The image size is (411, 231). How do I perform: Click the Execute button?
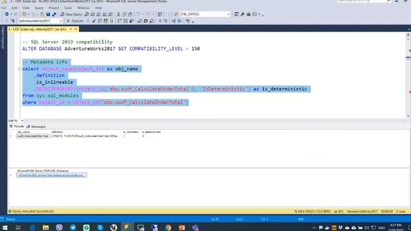coord(75,21)
